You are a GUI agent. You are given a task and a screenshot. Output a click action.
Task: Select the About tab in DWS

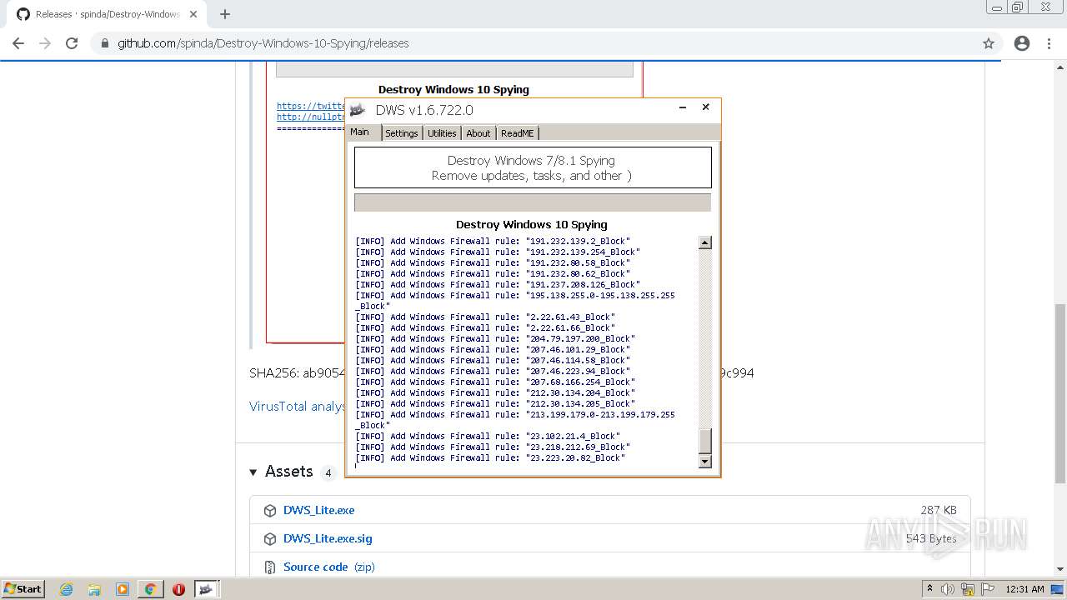[478, 133]
